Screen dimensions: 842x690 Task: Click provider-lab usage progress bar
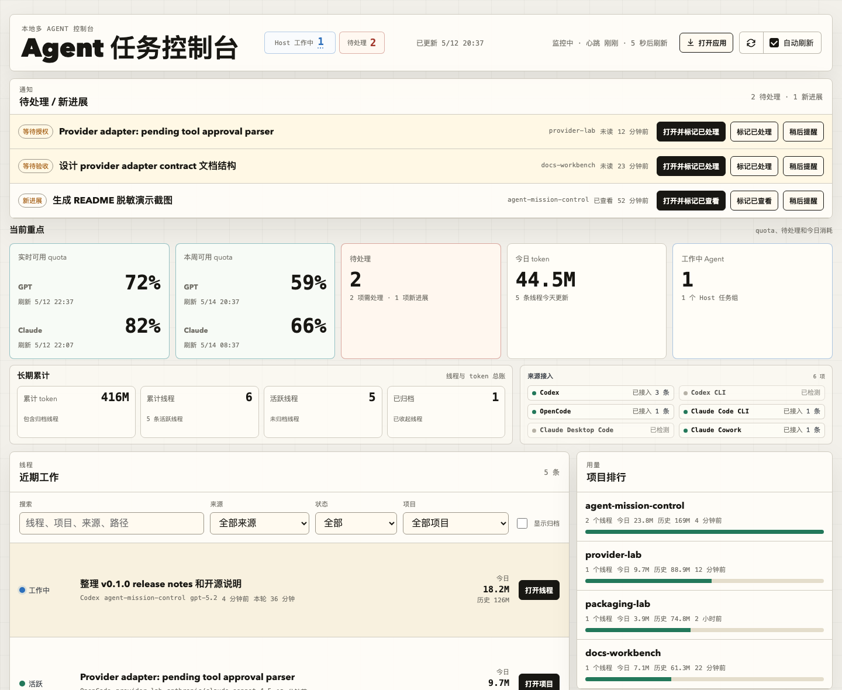(705, 581)
